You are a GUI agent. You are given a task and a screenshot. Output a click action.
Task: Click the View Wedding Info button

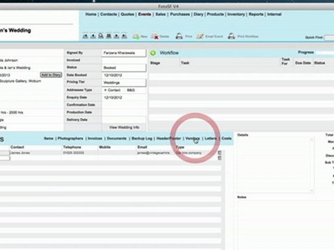(124, 127)
